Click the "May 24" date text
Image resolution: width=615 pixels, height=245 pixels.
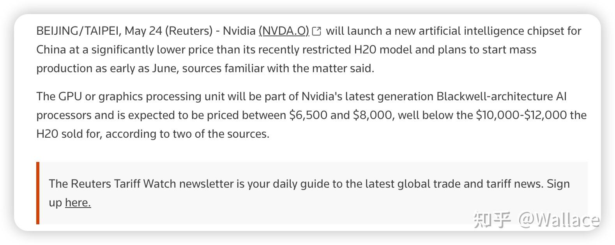143,31
